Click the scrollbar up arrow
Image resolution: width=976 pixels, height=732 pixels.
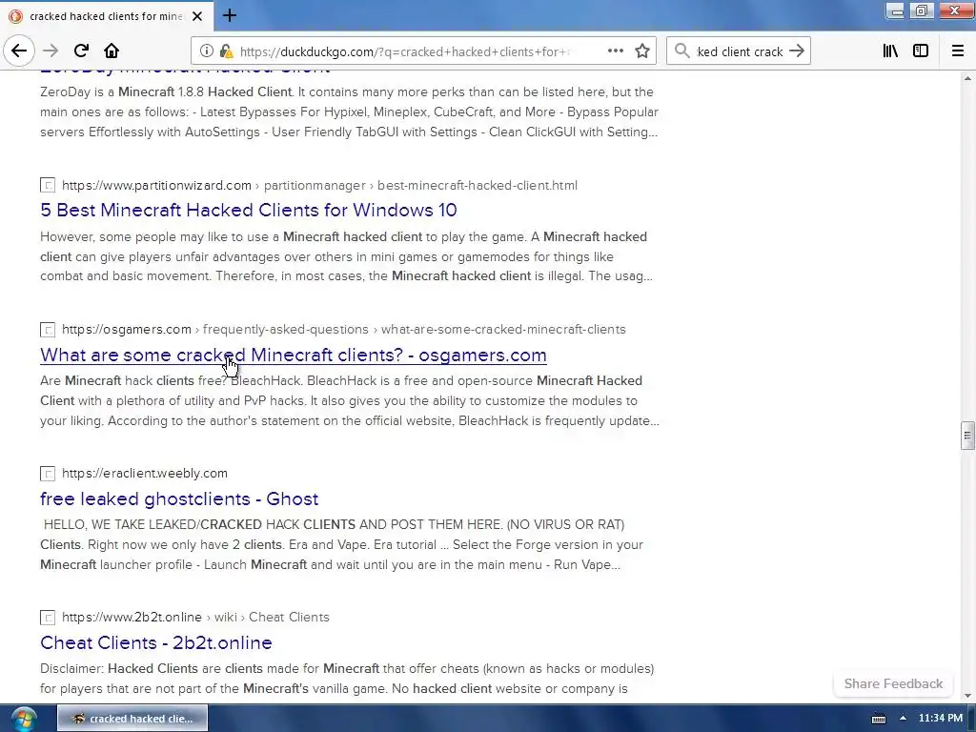click(x=967, y=78)
